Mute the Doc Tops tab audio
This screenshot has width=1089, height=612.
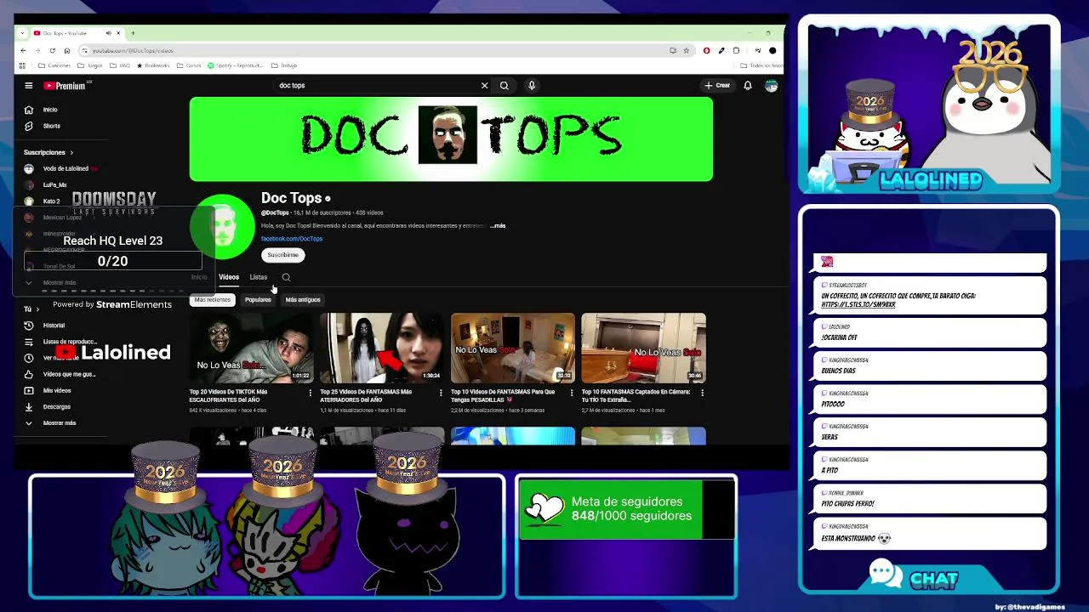click(108, 33)
